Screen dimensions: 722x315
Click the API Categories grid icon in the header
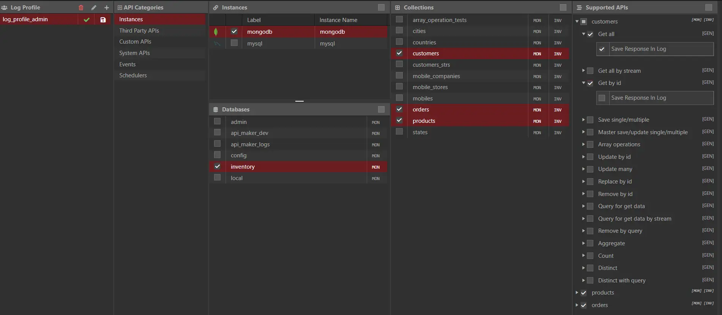pos(120,8)
